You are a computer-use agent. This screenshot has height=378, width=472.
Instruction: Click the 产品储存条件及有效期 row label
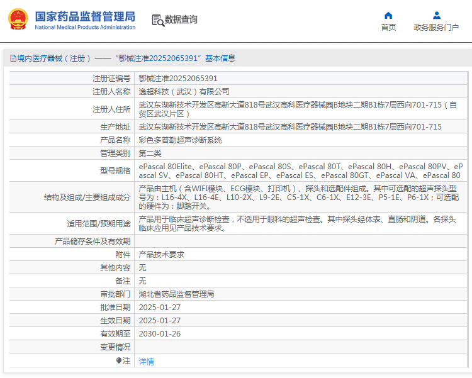coord(93,242)
